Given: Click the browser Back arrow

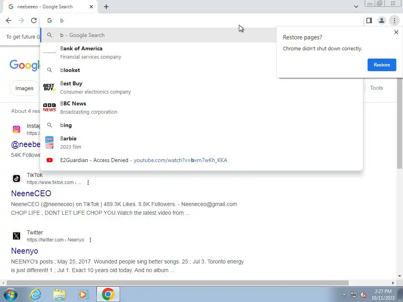Looking at the screenshot, I should pyautogui.click(x=9, y=20).
